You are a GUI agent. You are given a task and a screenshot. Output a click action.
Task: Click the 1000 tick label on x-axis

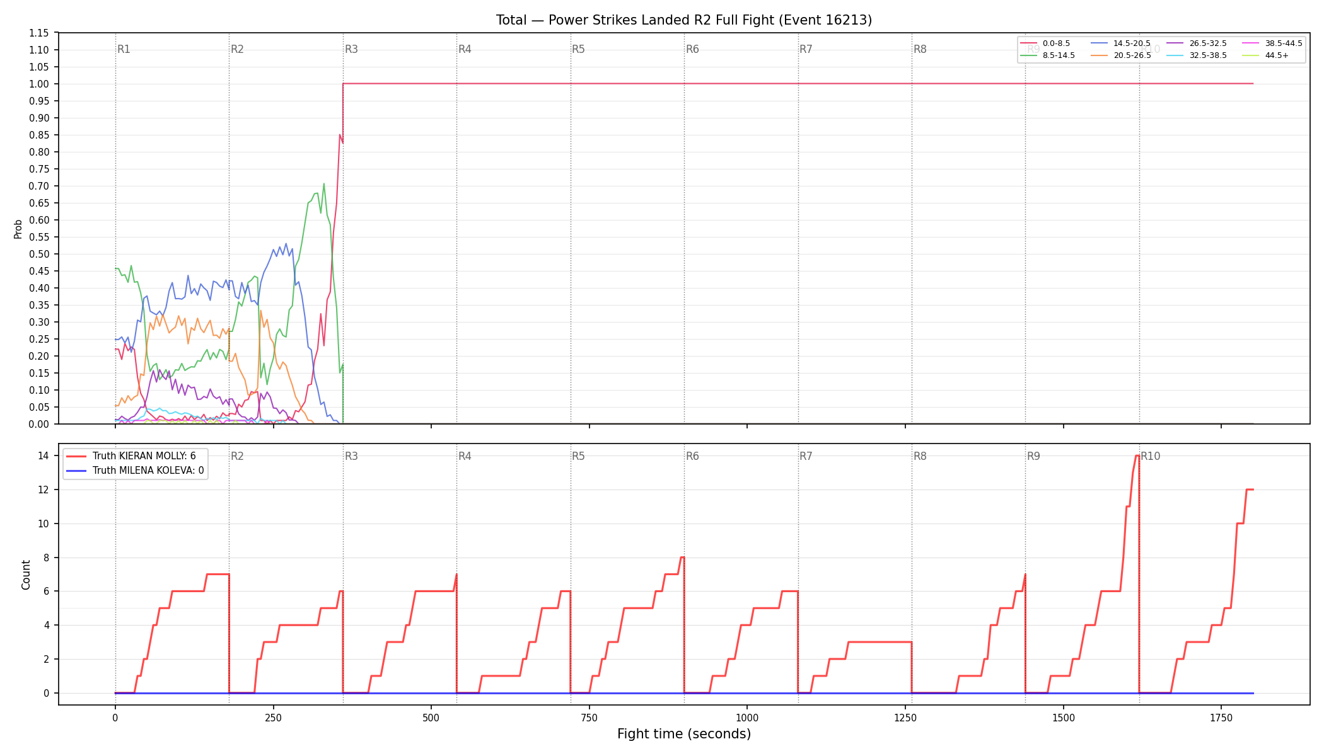pyautogui.click(x=747, y=718)
